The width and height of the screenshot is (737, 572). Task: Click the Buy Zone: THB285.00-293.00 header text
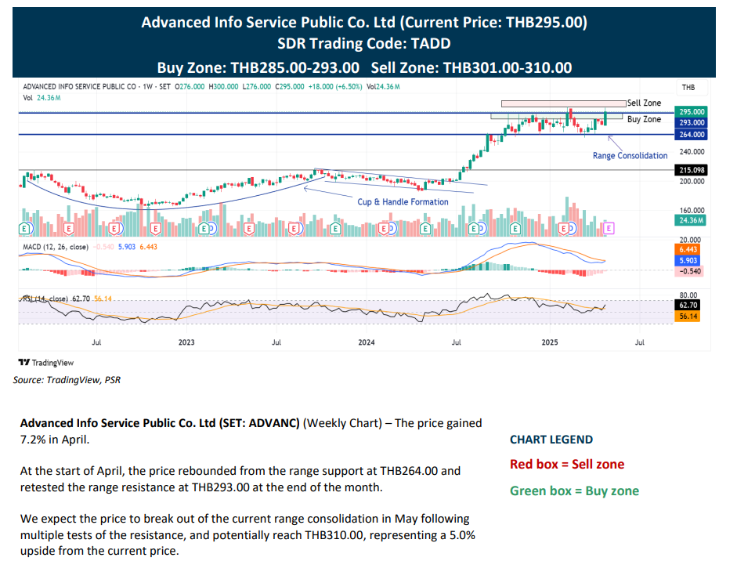[x=258, y=67]
